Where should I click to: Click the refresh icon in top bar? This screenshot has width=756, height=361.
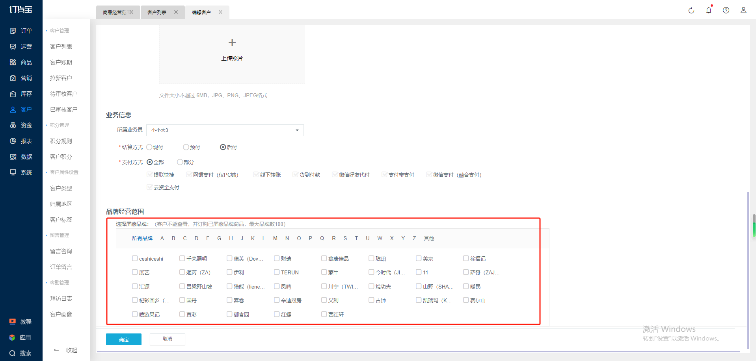(x=691, y=11)
